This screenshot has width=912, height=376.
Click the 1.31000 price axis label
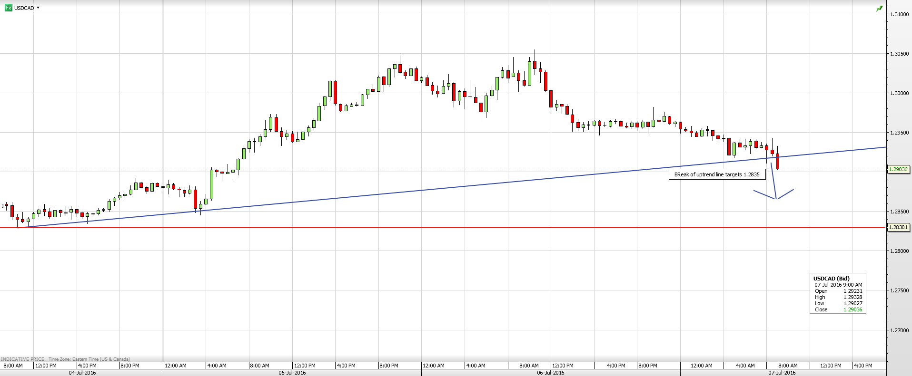pos(899,14)
